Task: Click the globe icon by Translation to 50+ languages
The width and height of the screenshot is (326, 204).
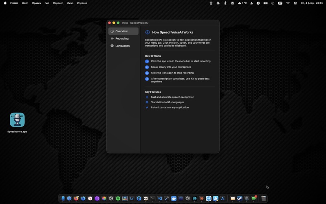Action: [147, 102]
